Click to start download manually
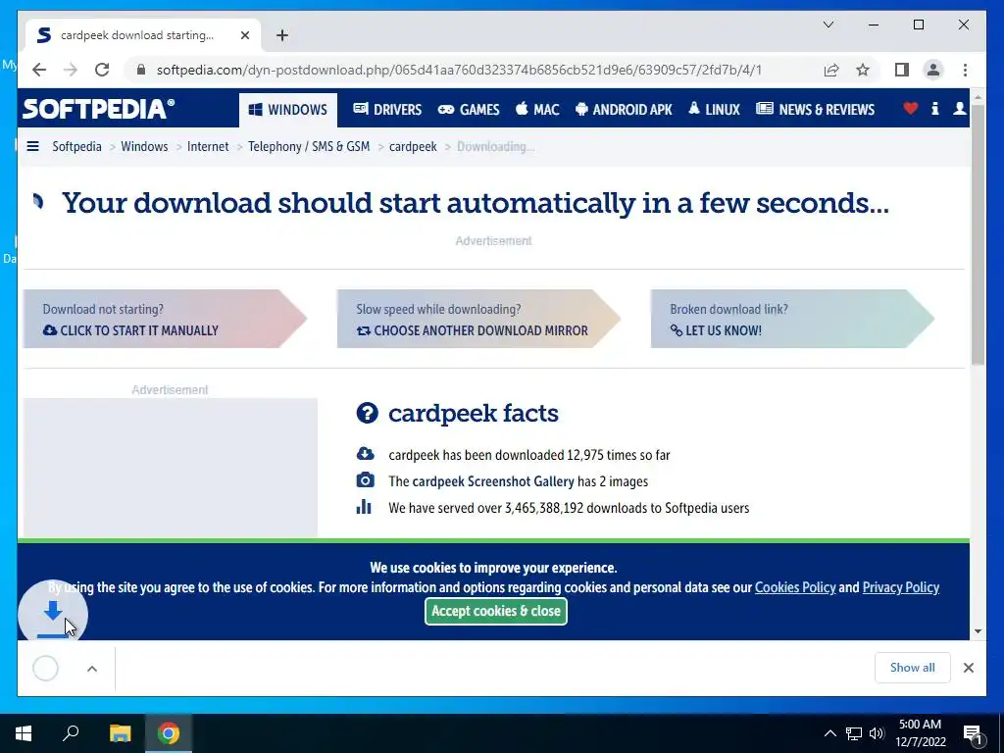The width and height of the screenshot is (1004, 753). click(130, 330)
